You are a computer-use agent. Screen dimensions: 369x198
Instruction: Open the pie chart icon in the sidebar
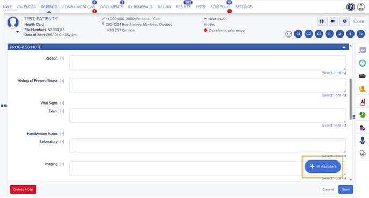[x=363, y=115]
